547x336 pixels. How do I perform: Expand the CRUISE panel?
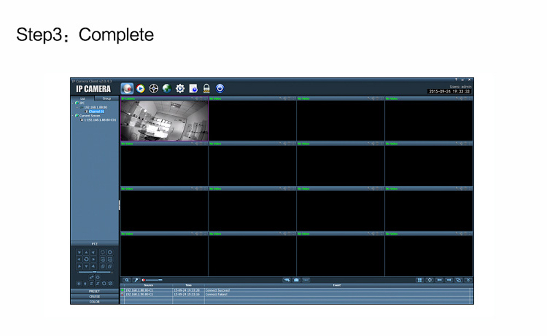pos(95,296)
